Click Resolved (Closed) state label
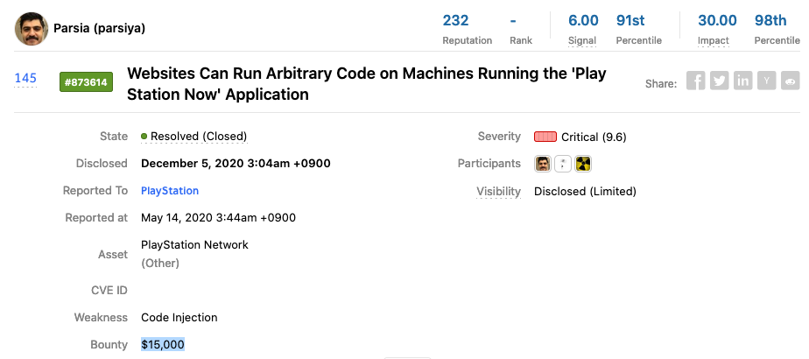Viewport: 809px width, 359px height. coord(199,137)
